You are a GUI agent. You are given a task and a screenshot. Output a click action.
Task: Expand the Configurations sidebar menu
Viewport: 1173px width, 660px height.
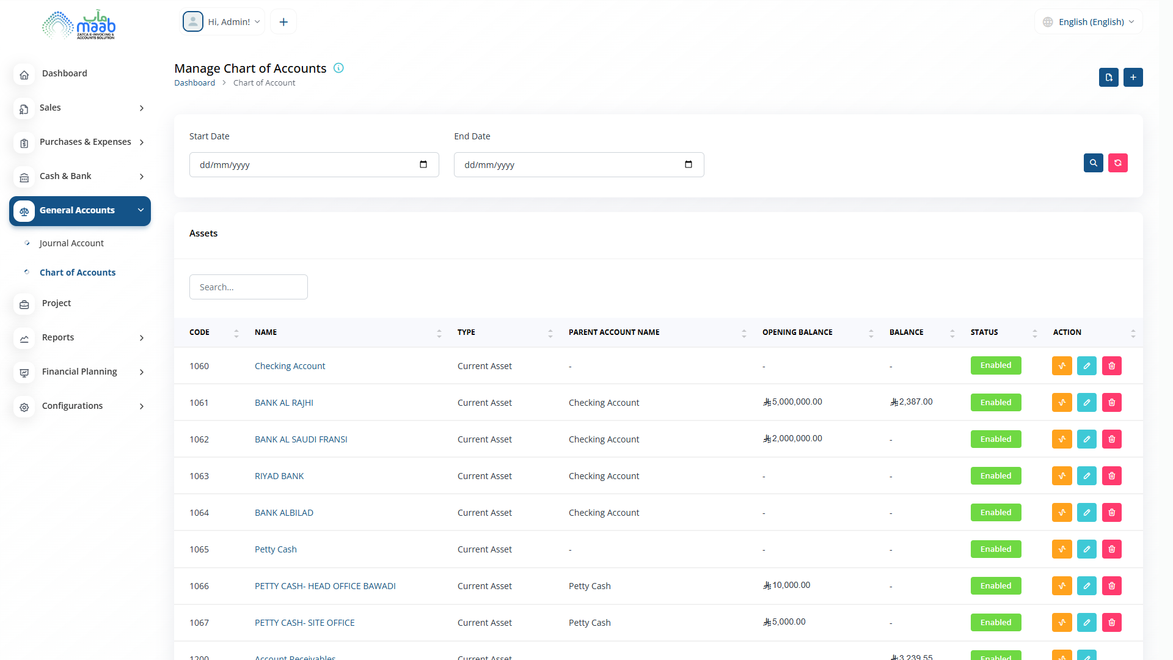[80, 406]
